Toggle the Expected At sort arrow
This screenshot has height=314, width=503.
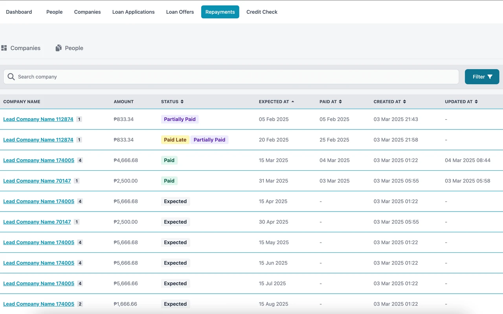[x=292, y=102]
